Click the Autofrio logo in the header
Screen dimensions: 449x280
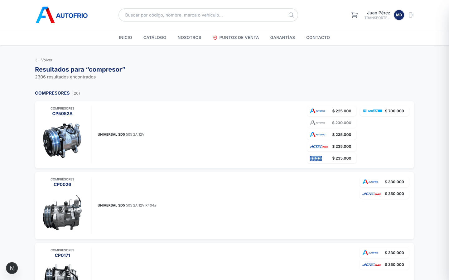point(62,15)
